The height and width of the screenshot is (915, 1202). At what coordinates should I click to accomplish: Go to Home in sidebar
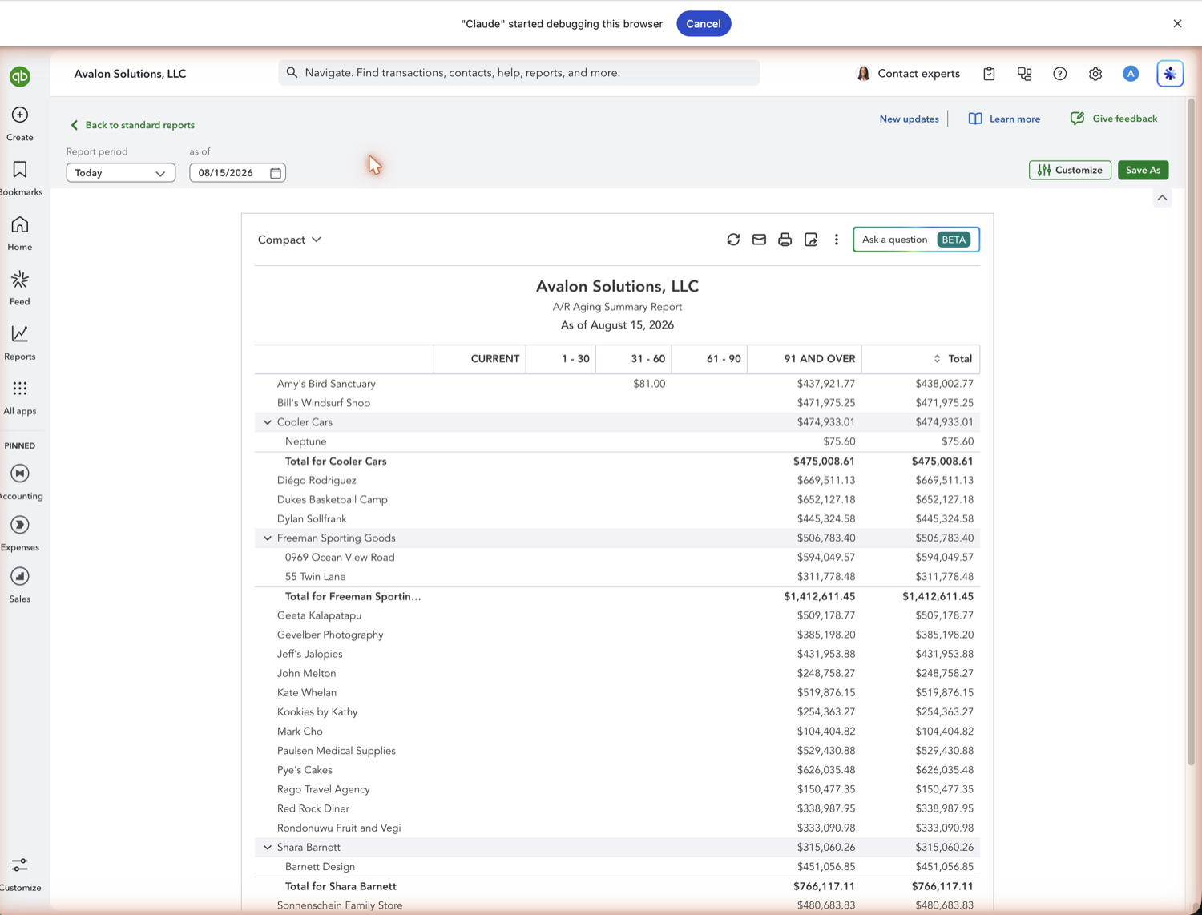[20, 233]
